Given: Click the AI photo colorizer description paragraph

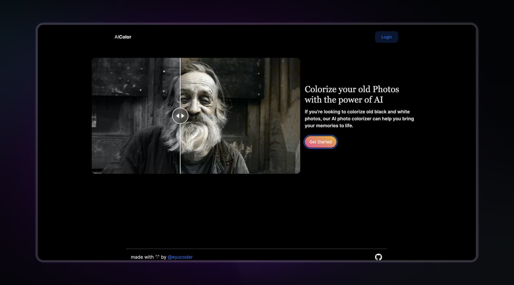Looking at the screenshot, I should (x=359, y=119).
